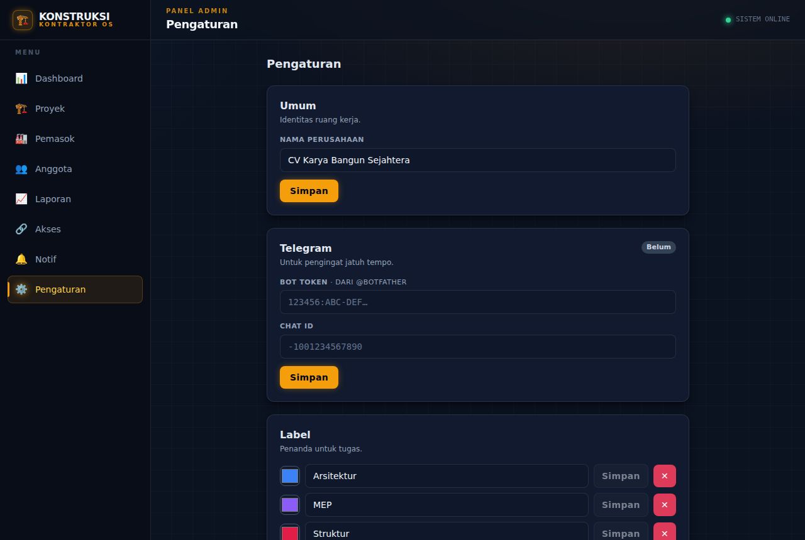The width and height of the screenshot is (805, 540).
Task: Remove the MEP label using its X button
Action: coord(665,505)
